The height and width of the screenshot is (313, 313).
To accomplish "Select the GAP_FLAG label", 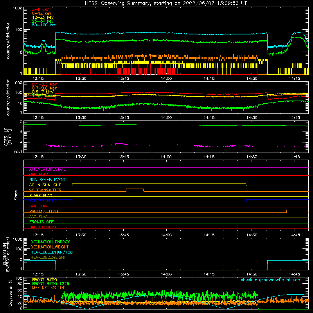I will coord(38,174).
